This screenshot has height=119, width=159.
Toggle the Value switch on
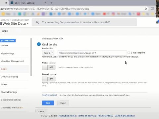(49, 67)
